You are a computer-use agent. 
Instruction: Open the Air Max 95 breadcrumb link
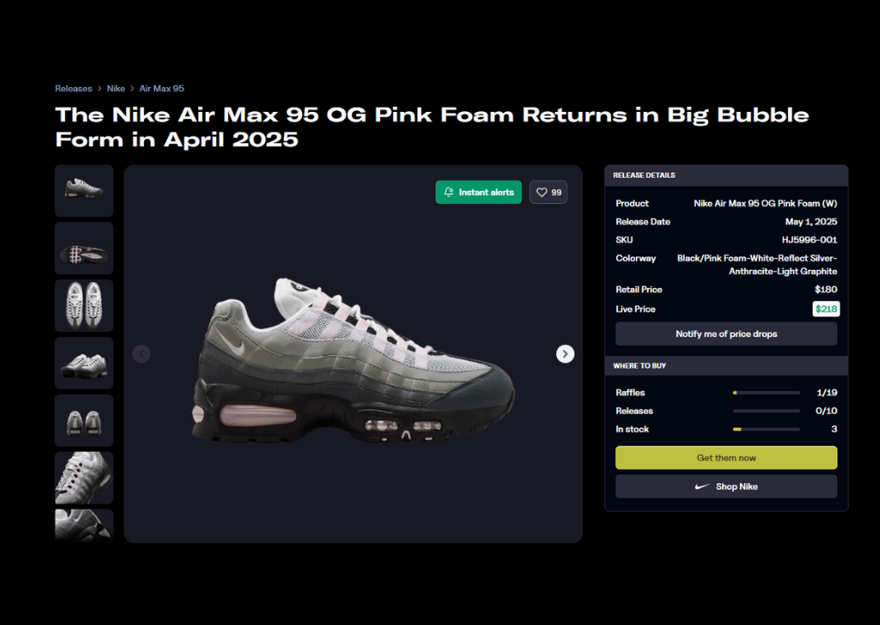point(162,89)
